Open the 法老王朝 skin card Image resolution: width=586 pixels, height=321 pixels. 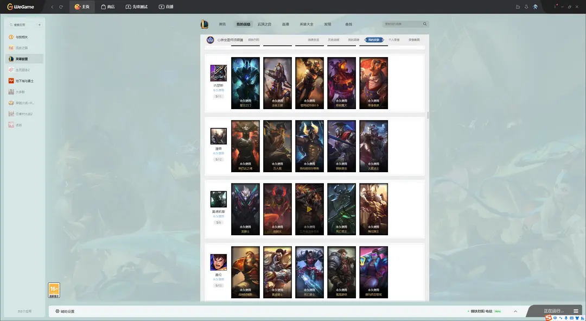(277, 83)
